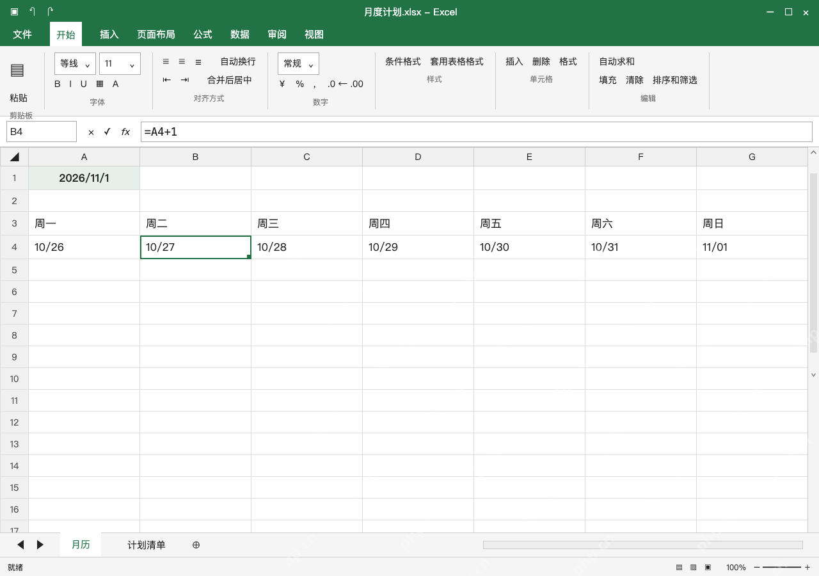
Task: Open 套用表格格式 table styles
Action: tap(457, 61)
